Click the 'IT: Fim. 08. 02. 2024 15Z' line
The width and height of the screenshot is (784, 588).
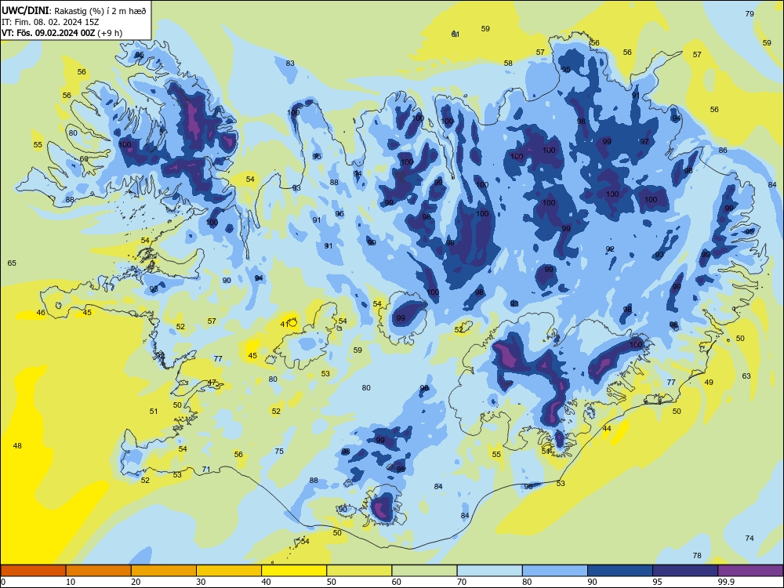coord(49,22)
